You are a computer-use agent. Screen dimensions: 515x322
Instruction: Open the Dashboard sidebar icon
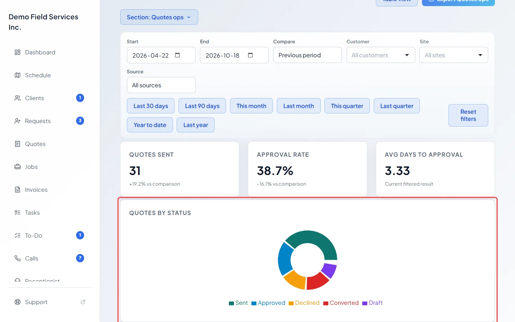[x=18, y=52]
